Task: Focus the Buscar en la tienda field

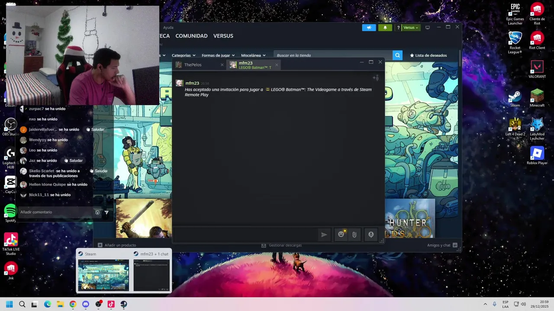Action: 333,55
